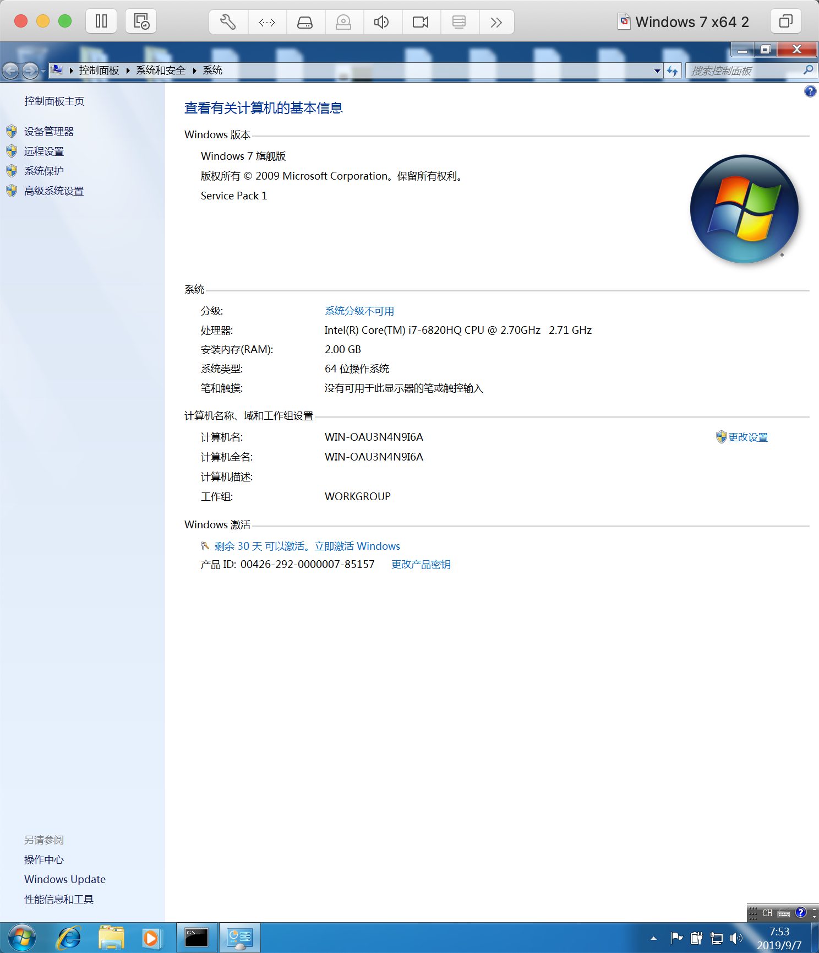819x953 pixels.
Task: Open the hard disk drive icon
Action: pyautogui.click(x=305, y=22)
